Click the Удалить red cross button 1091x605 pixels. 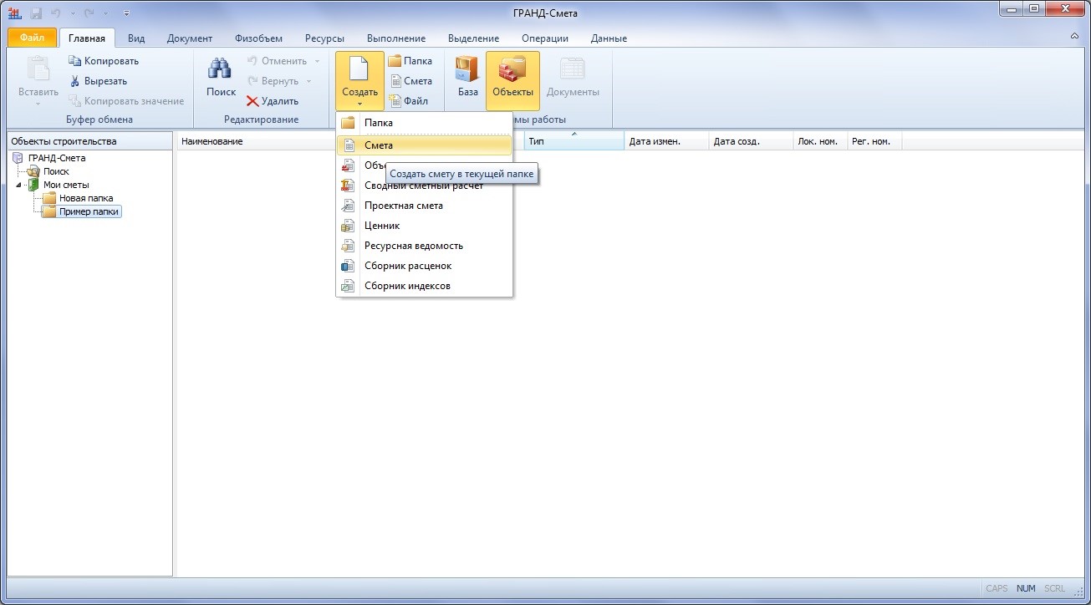(273, 101)
